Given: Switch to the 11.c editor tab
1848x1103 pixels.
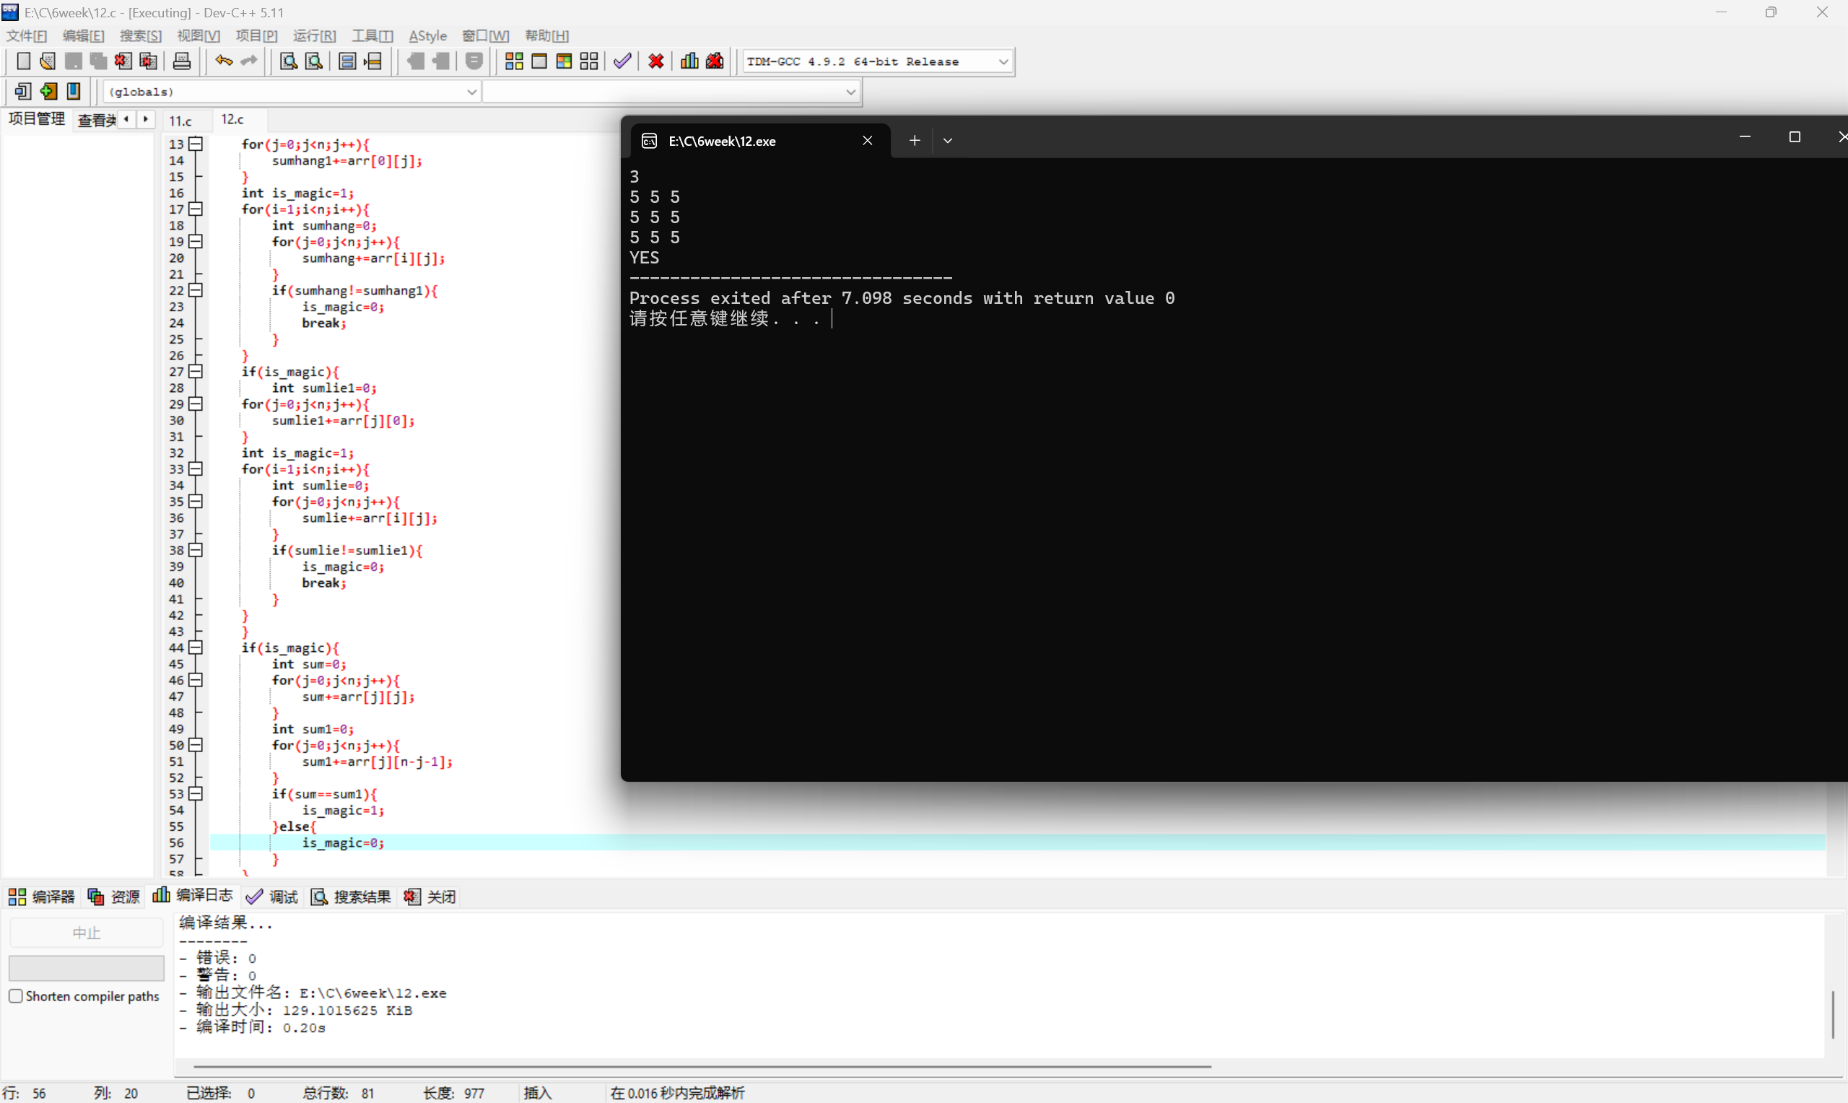Looking at the screenshot, I should (180, 121).
